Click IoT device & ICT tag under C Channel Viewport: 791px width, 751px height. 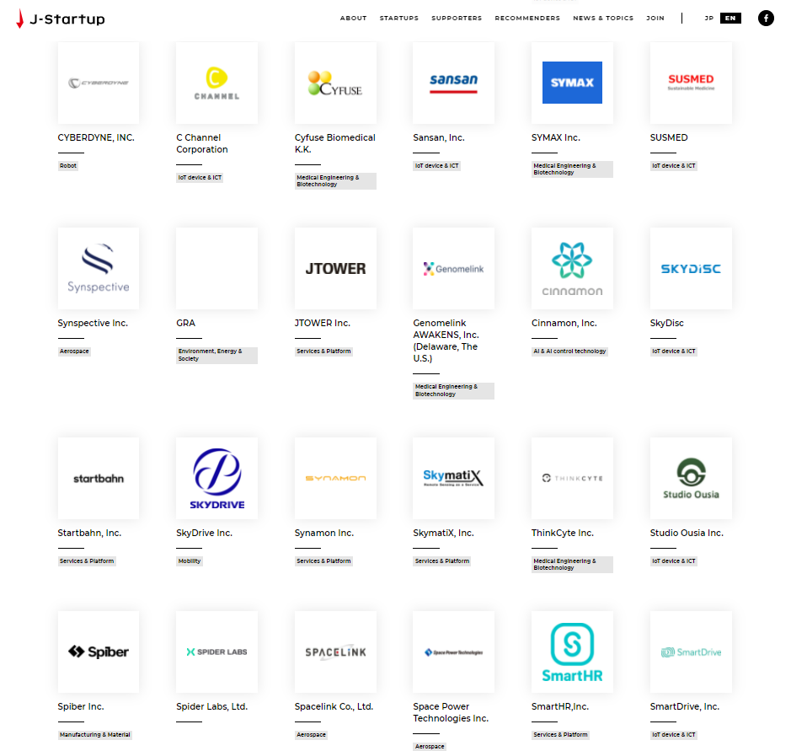tap(200, 178)
